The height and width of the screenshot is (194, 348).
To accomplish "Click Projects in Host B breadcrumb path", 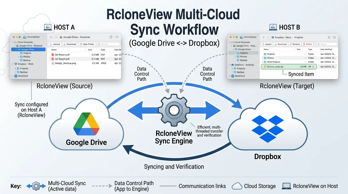I will (x=299, y=37).
